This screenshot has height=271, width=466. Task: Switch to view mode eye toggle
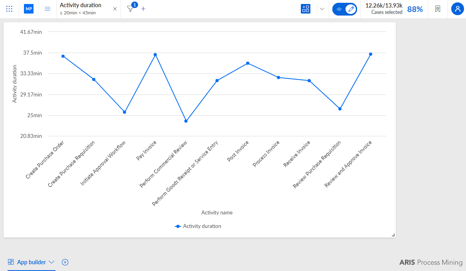339,9
